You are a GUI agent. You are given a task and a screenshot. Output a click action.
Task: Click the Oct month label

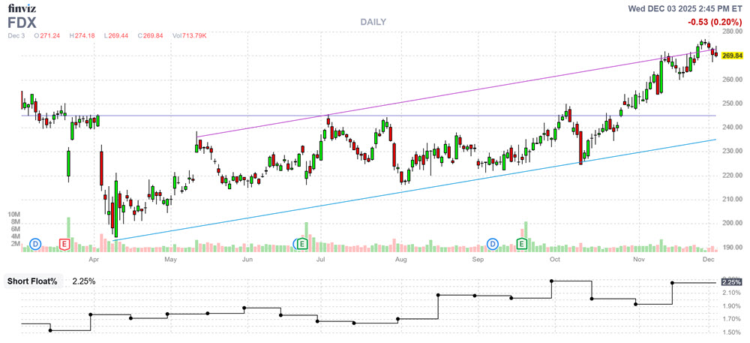[555, 259]
